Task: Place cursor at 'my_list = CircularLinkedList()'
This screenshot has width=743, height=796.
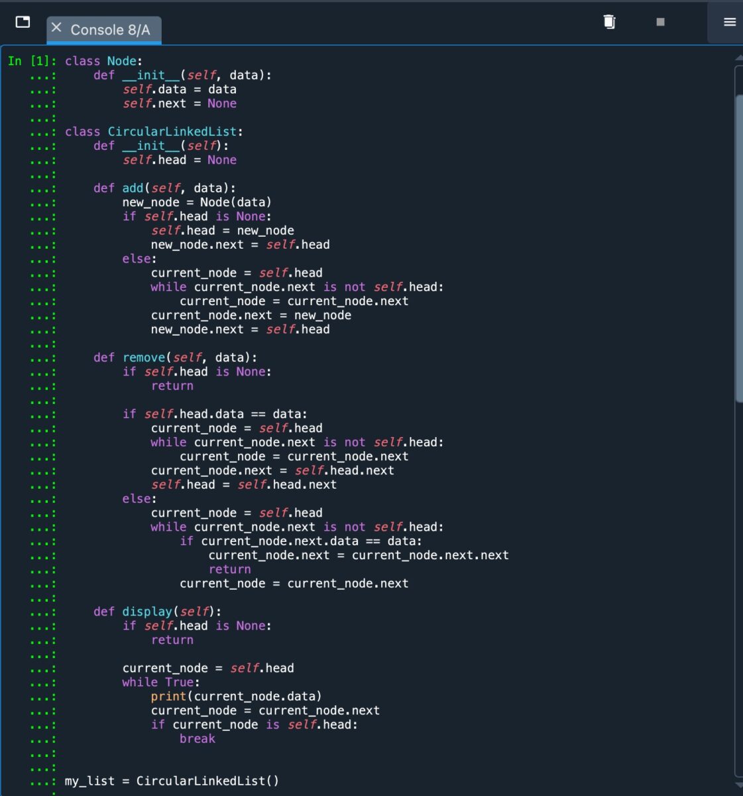Action: (172, 781)
